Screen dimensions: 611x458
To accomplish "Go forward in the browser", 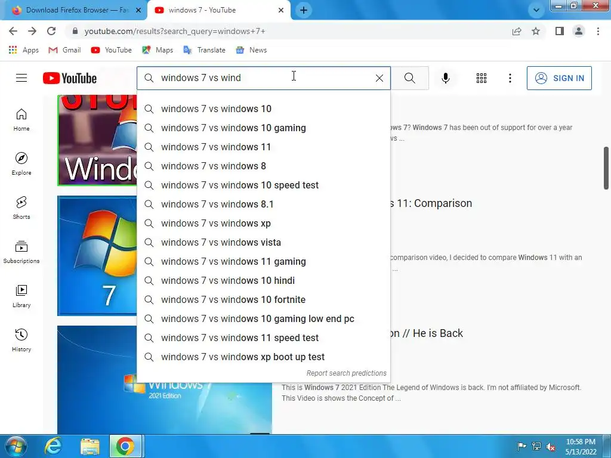I will [x=32, y=31].
